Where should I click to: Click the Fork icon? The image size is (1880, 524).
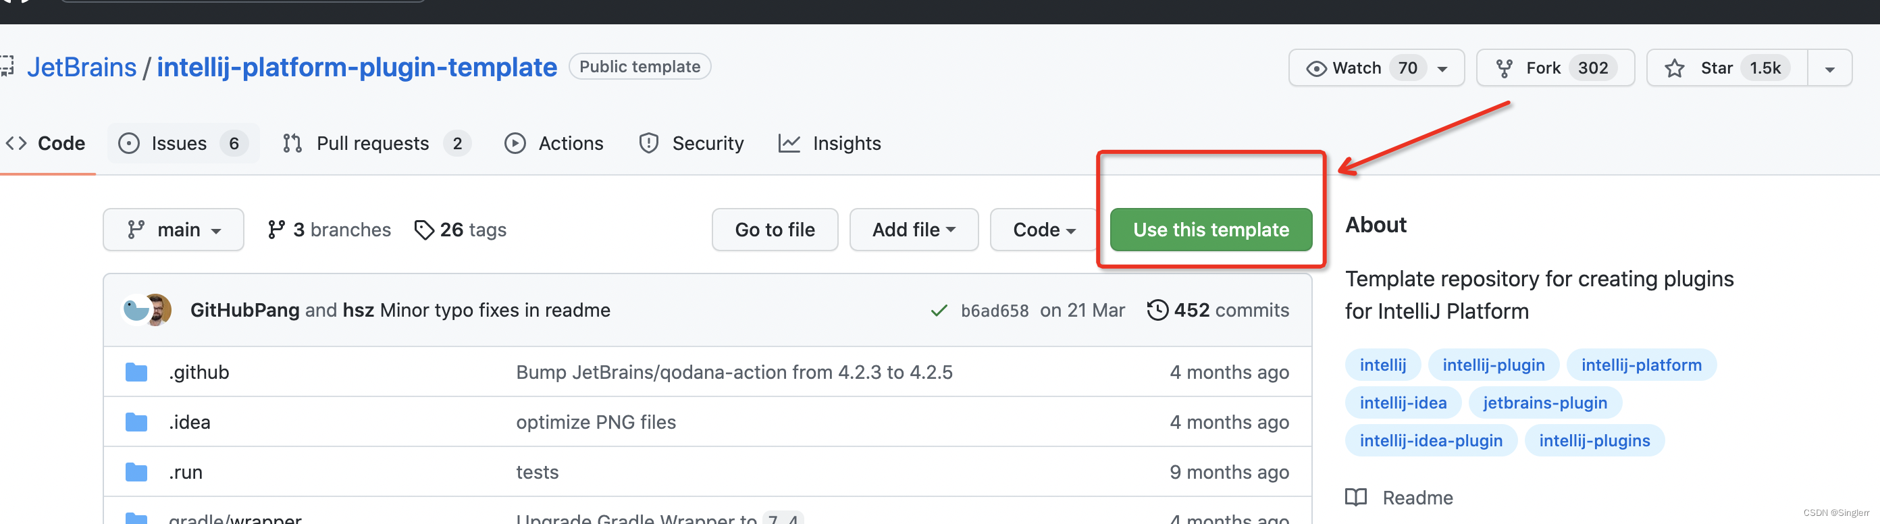(1504, 69)
